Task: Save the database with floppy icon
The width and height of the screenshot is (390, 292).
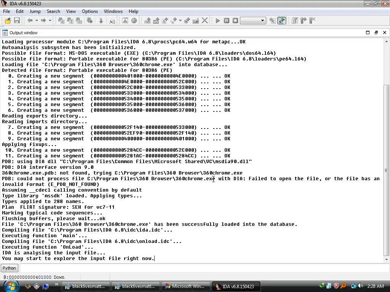Action: (x=17, y=21)
